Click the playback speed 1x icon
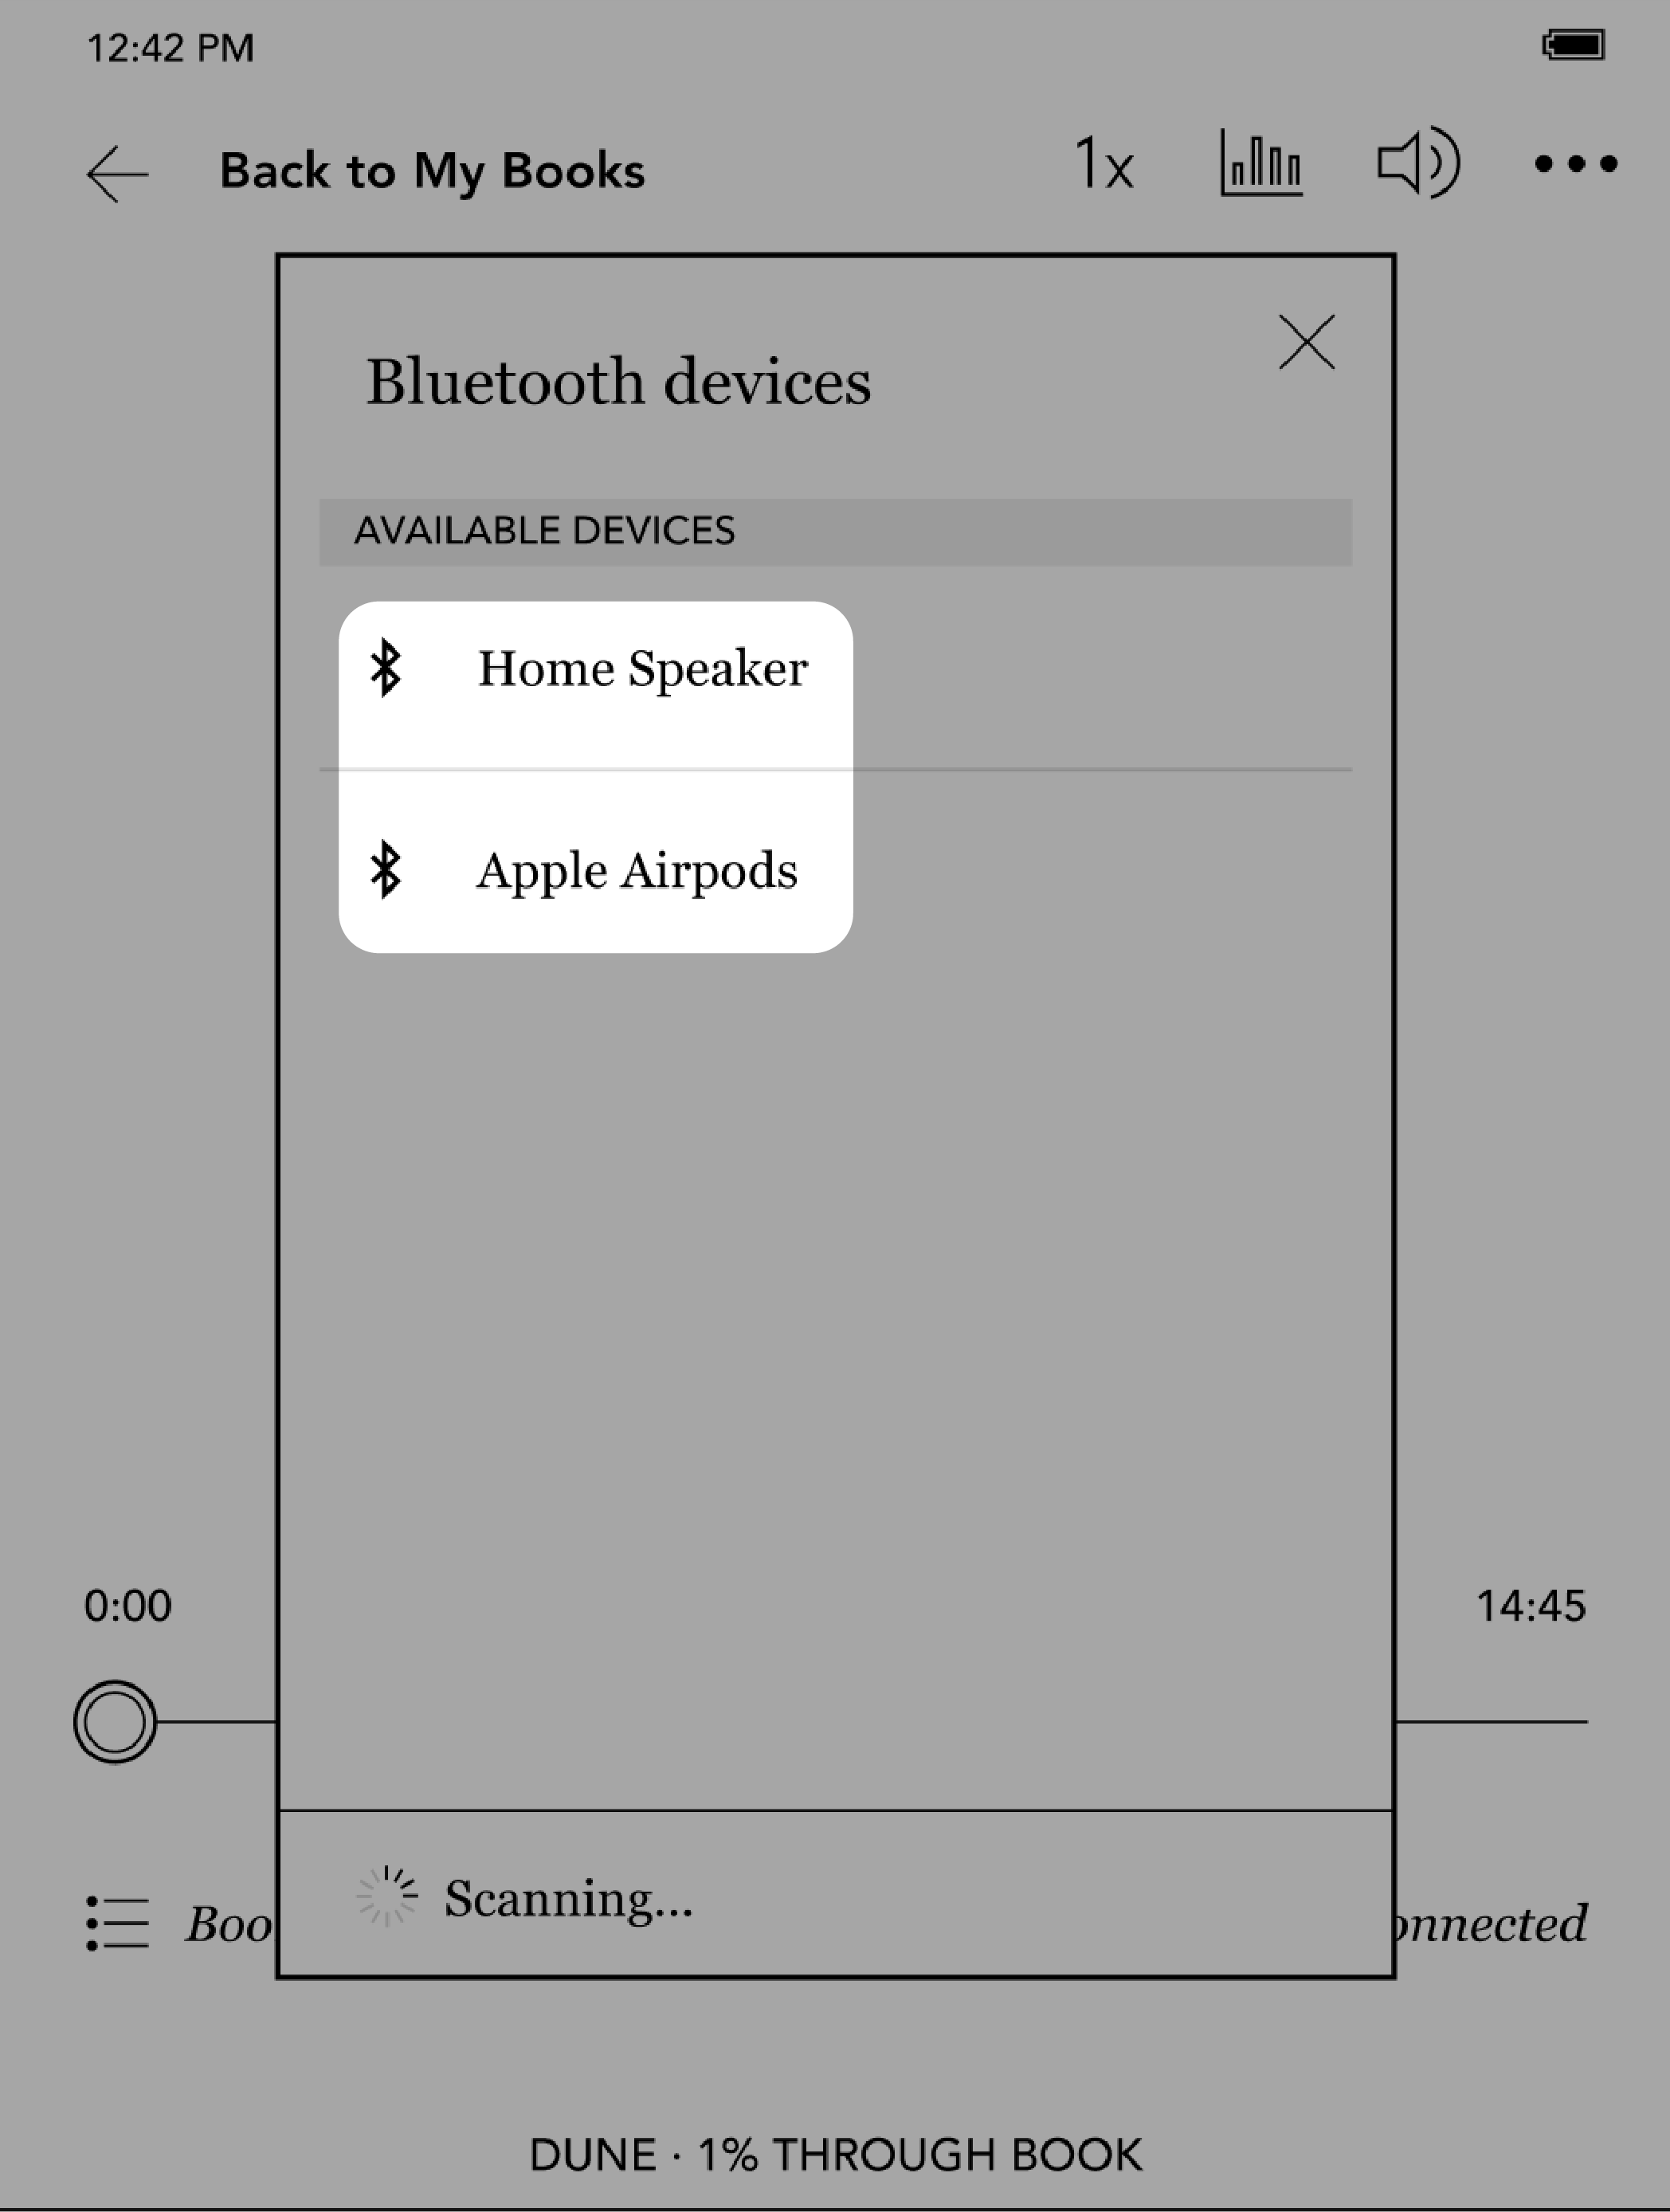Viewport: 1670px width, 2212px height. [1107, 165]
